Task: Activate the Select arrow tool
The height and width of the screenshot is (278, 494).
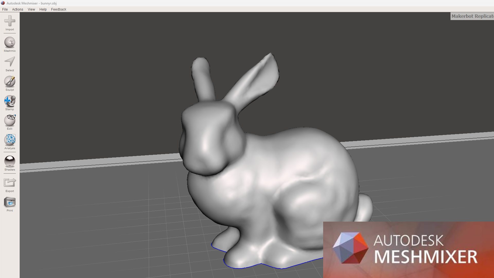Action: (x=10, y=62)
